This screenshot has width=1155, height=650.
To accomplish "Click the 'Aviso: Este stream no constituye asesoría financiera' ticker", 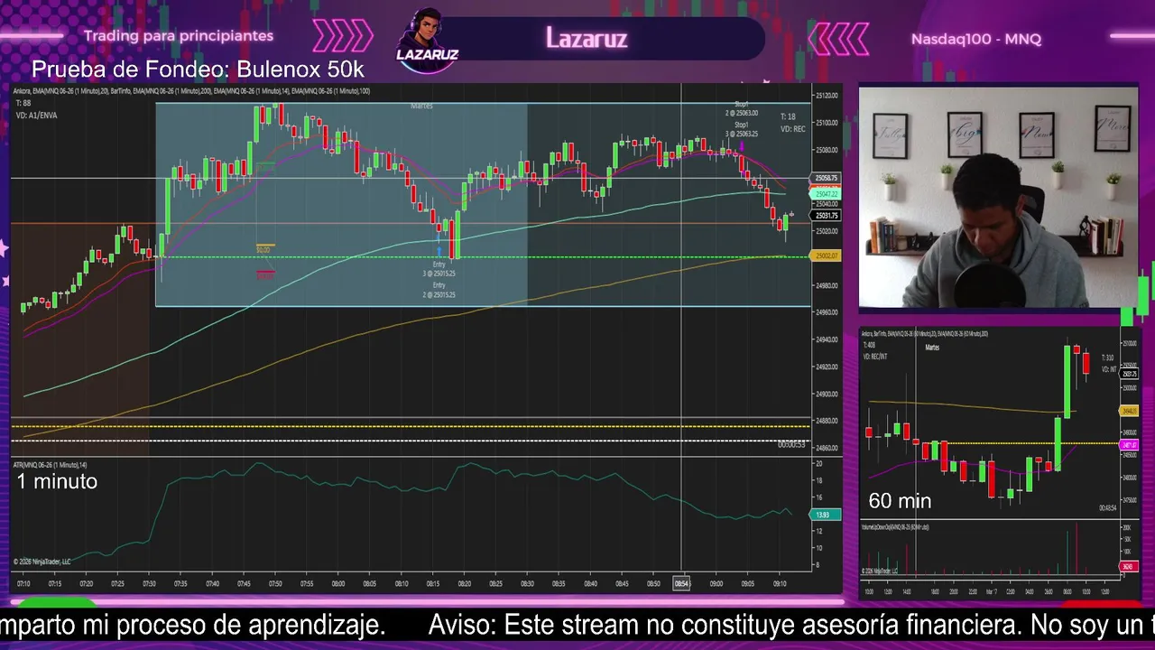I will pos(791,625).
